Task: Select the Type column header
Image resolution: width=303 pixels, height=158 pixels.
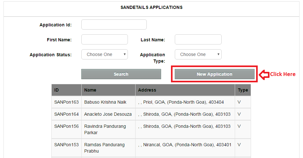Action: click(x=243, y=90)
